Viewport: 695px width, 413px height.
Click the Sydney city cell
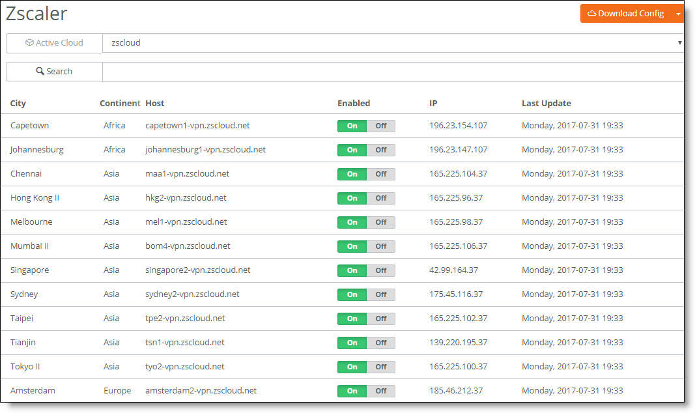tap(24, 294)
